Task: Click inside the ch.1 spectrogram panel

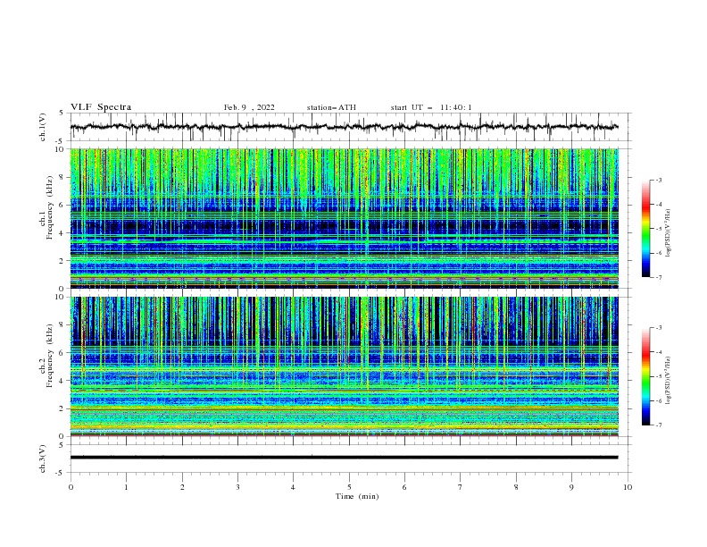Action: [345, 218]
